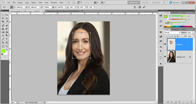Switch to the Design workspace
The width and height of the screenshot is (196, 104).
pyautogui.click(x=145, y=3)
